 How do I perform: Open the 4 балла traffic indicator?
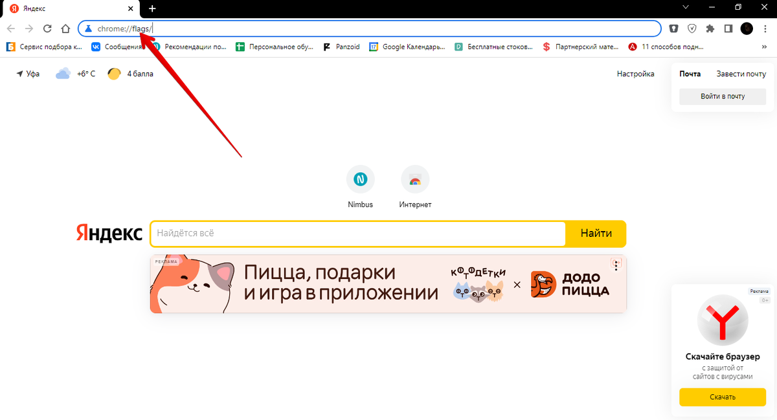131,74
